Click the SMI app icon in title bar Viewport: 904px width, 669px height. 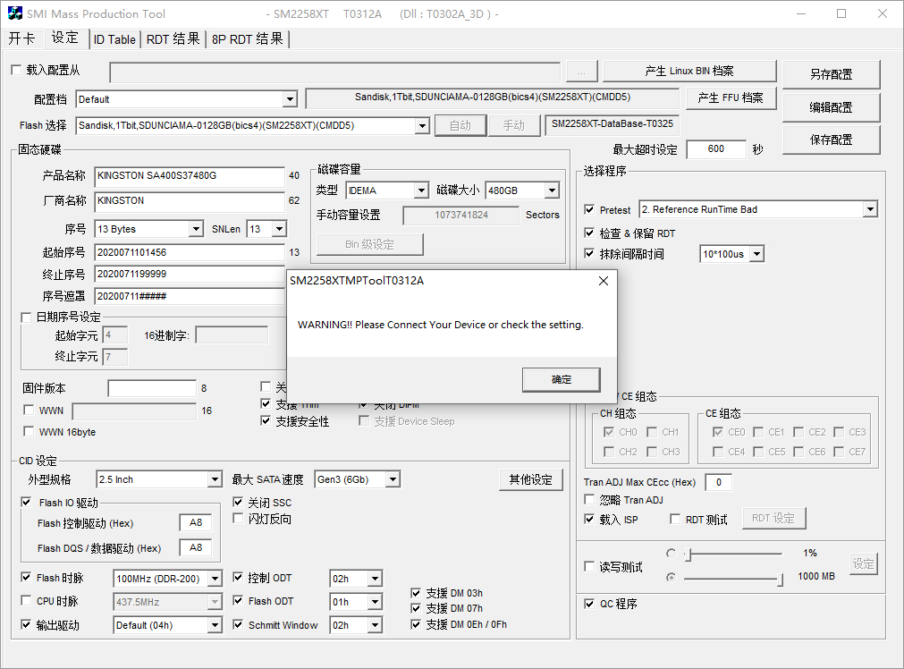(x=15, y=13)
